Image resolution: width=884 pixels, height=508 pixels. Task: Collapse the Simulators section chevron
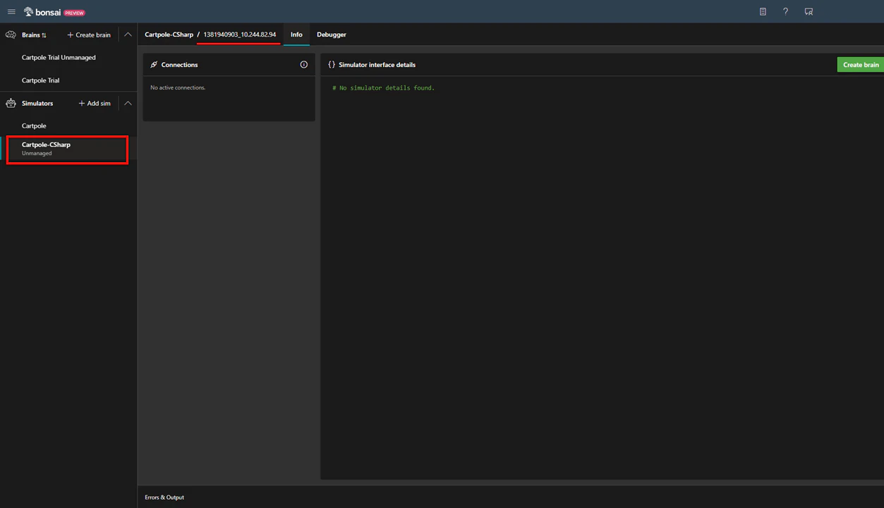click(128, 103)
